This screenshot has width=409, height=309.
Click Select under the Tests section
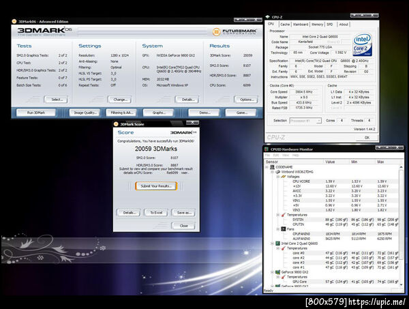tap(57, 100)
